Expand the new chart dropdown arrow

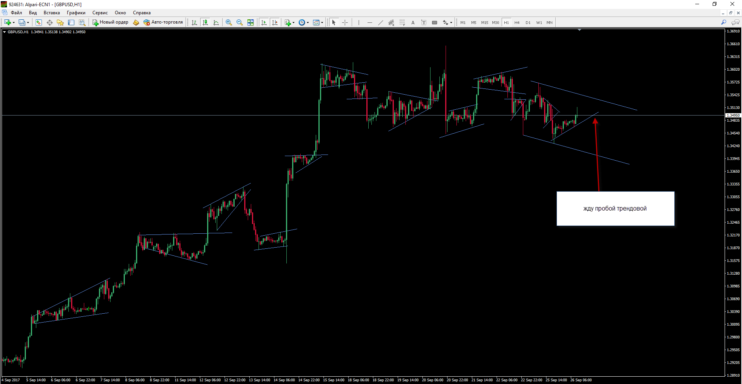pyautogui.click(x=14, y=22)
